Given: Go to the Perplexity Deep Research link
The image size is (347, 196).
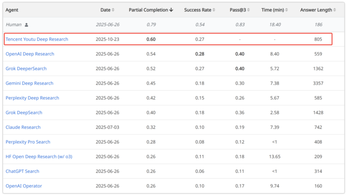Looking at the screenshot, I should 32,98.
